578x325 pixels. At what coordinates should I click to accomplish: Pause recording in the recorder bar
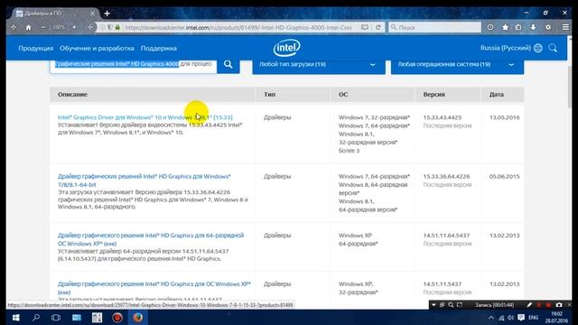[539, 305]
